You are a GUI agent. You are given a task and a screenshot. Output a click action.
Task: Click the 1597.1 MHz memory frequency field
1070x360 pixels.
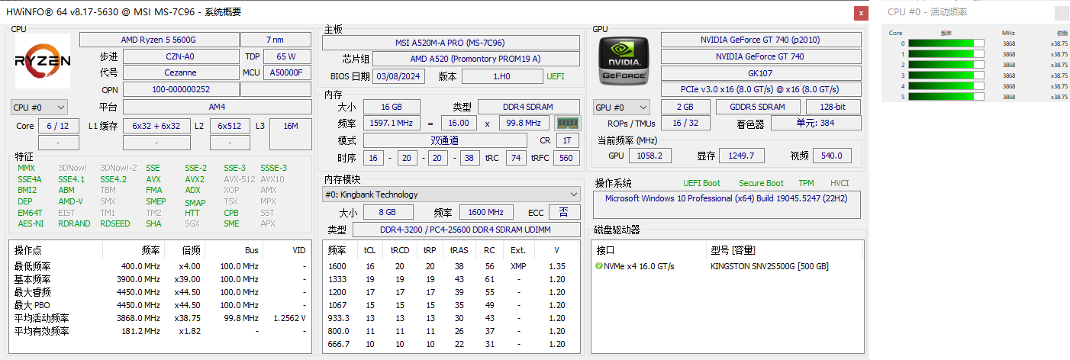392,123
